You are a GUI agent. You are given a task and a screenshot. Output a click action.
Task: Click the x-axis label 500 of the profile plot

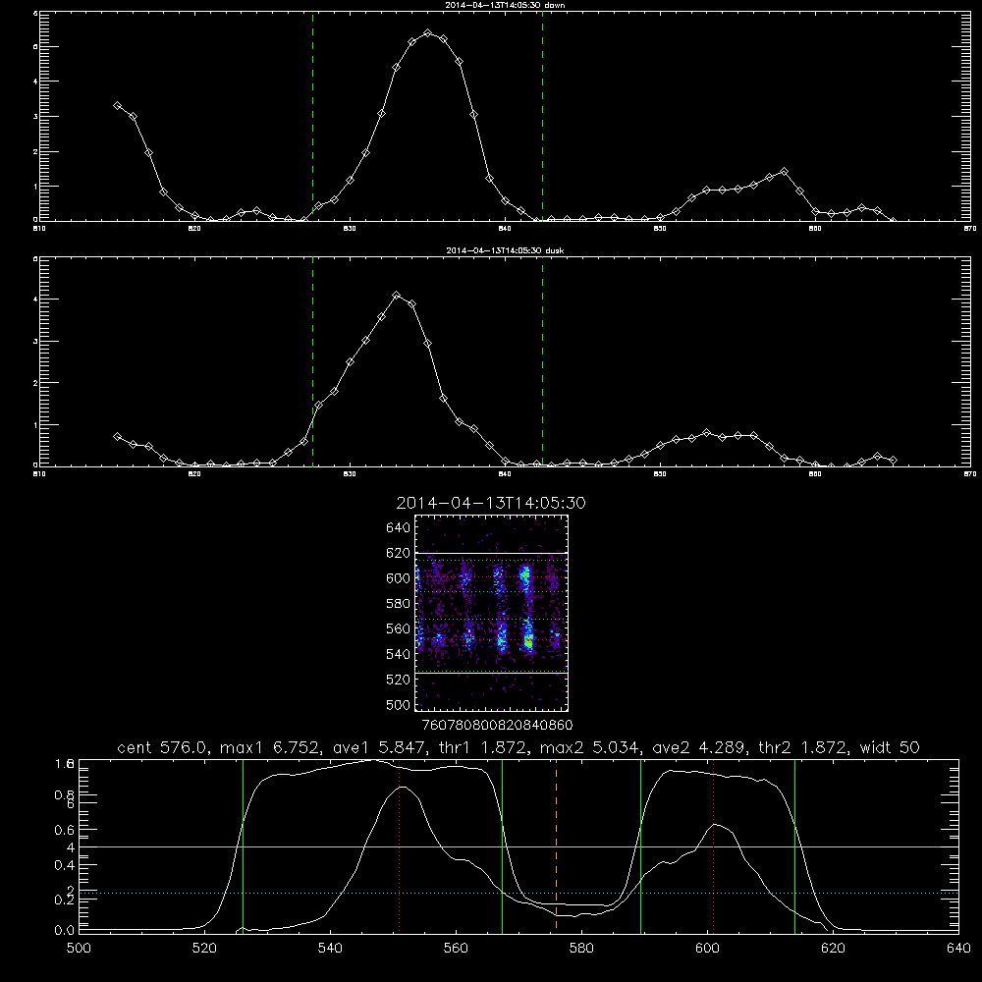79,949
